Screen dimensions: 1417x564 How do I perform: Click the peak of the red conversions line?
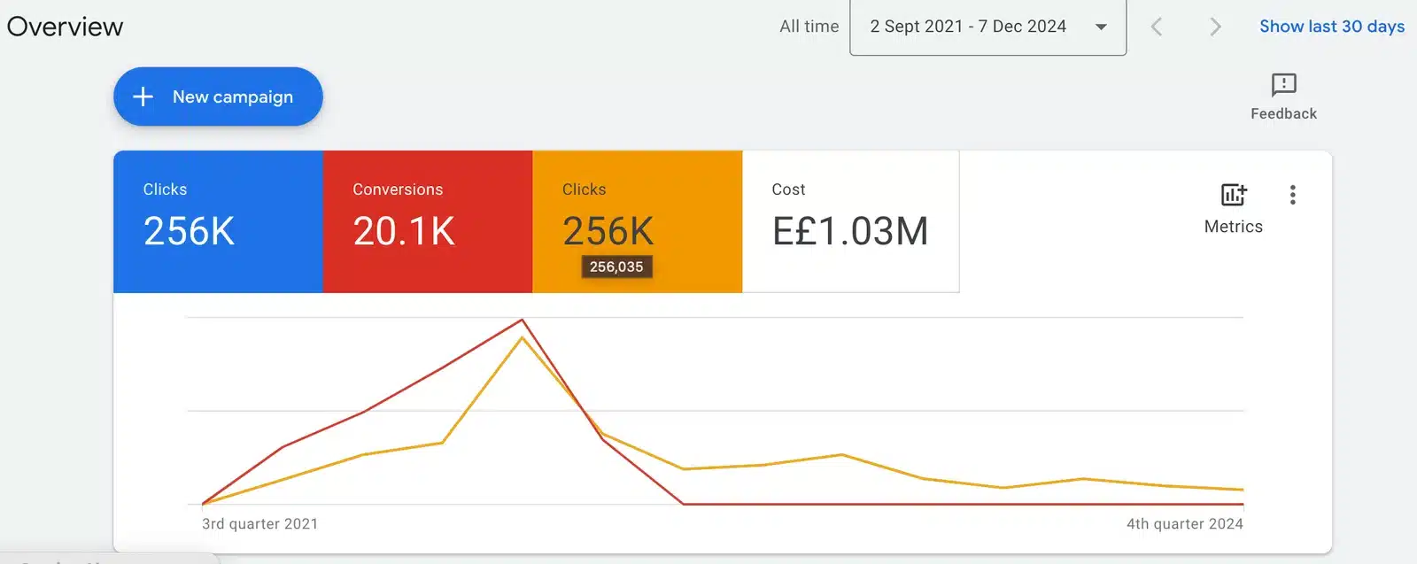coord(523,320)
